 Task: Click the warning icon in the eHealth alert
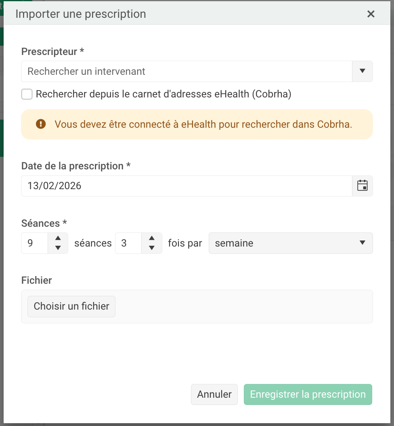(x=41, y=124)
